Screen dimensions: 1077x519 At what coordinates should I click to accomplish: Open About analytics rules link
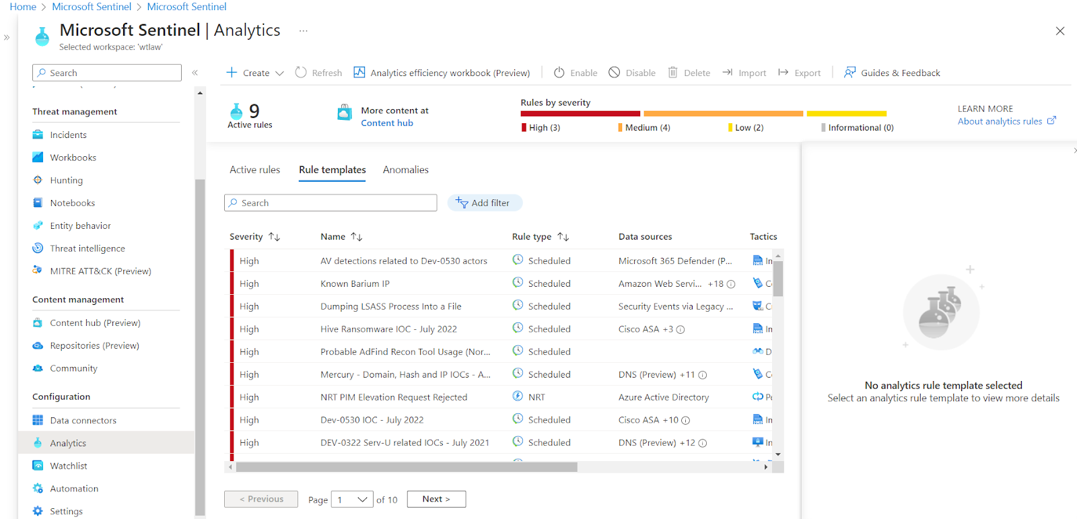click(x=1007, y=121)
